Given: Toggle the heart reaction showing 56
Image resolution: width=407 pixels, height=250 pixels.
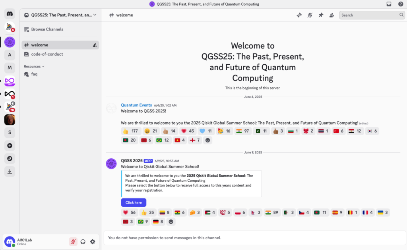Looking at the screenshot, I should (130, 212).
